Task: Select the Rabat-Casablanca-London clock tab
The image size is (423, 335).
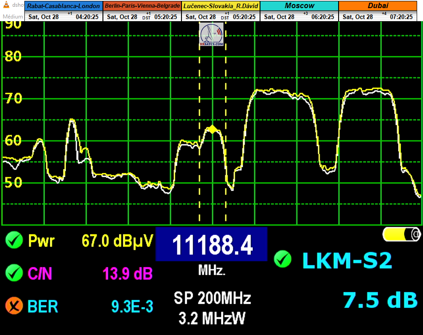Action: (x=64, y=6)
